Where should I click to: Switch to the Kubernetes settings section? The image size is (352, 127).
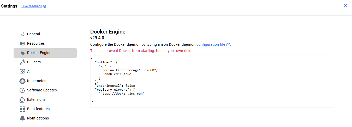coord(37,81)
